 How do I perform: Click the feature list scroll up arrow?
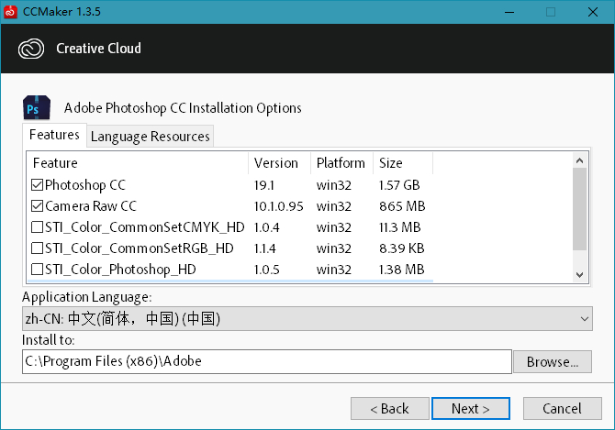tap(580, 160)
